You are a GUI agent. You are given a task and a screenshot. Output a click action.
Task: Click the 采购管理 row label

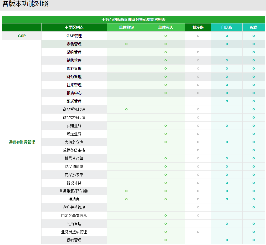(74, 52)
